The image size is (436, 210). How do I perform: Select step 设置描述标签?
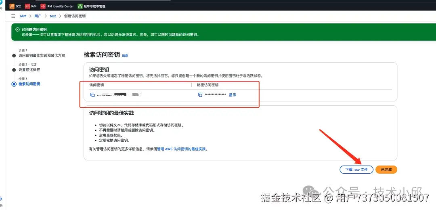pos(29,69)
